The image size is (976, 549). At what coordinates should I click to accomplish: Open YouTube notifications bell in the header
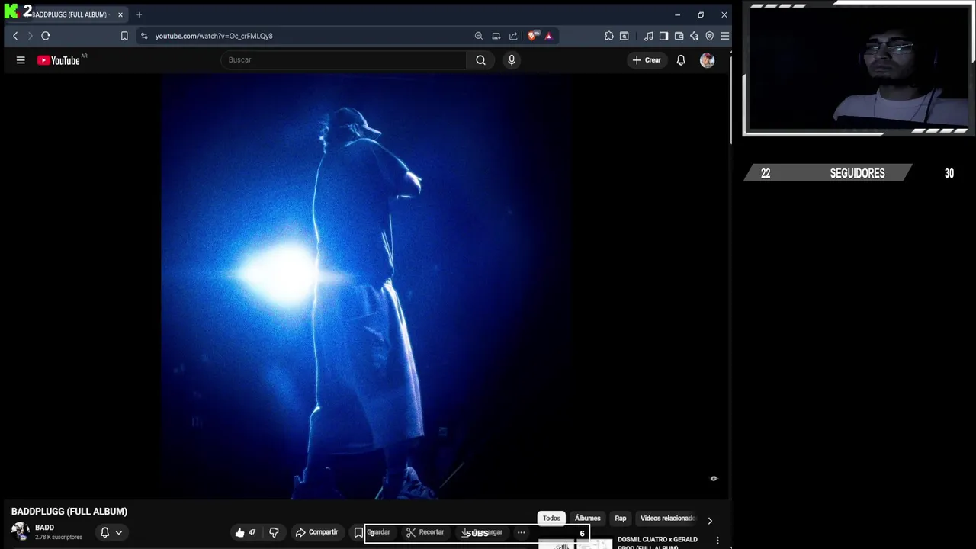coord(681,60)
